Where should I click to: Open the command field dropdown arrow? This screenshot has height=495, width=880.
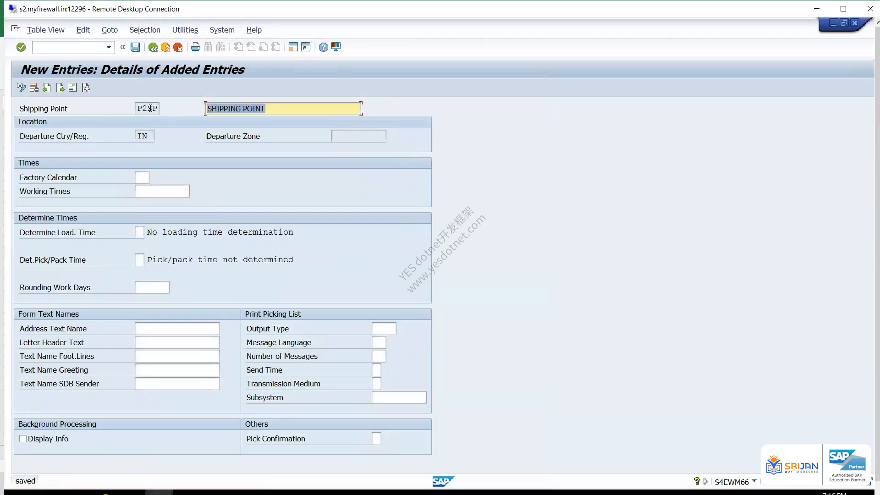pyautogui.click(x=109, y=47)
